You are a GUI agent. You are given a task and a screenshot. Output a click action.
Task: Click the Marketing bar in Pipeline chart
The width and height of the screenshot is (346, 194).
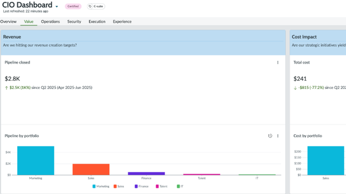pos(36,161)
